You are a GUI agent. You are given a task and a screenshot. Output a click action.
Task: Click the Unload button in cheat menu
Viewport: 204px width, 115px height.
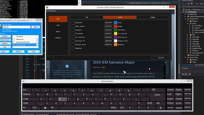coord(161,57)
